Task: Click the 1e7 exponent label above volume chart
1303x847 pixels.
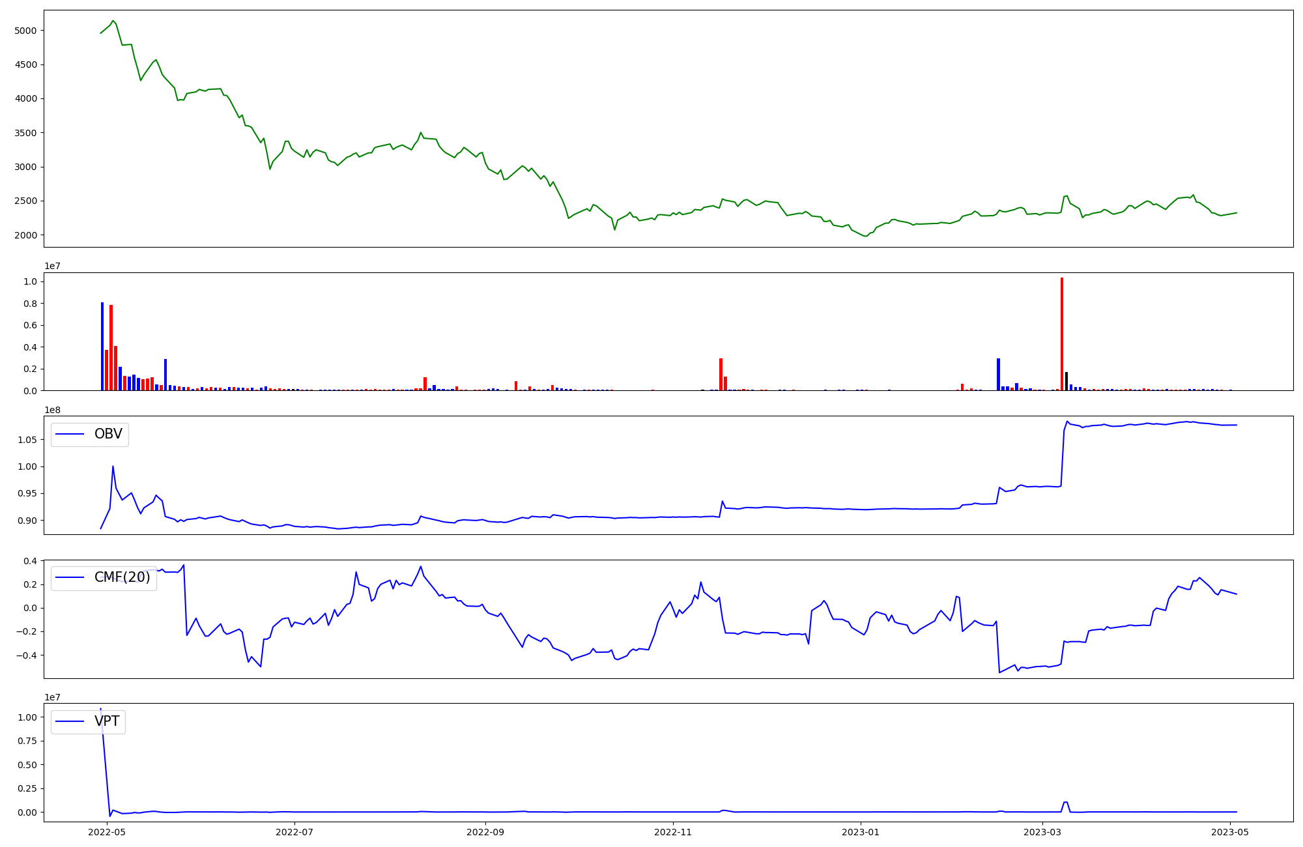Action: pos(52,266)
